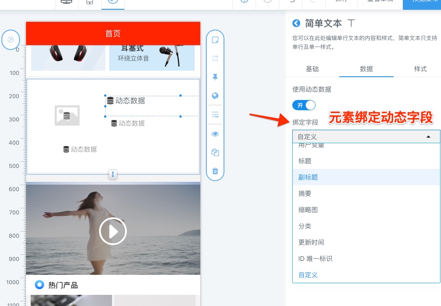Click the back arrow beside 简单文本

[296, 23]
